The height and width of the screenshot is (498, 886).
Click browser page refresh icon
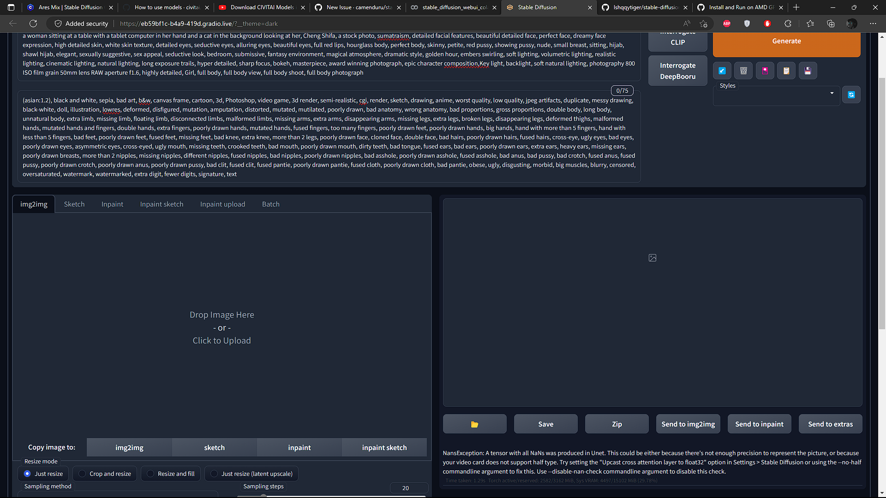pyautogui.click(x=33, y=24)
